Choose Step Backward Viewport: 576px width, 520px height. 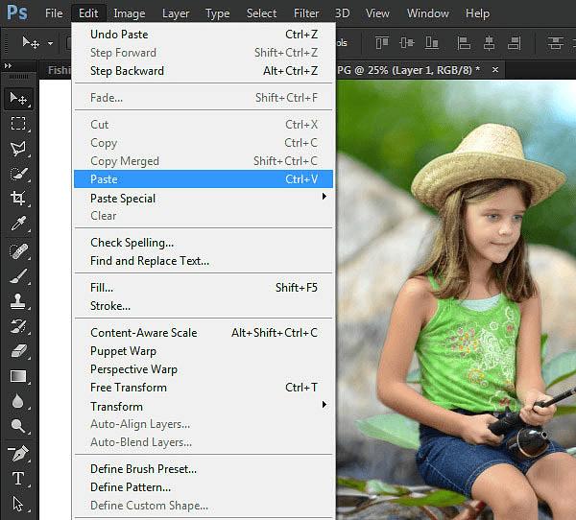[x=204, y=70]
